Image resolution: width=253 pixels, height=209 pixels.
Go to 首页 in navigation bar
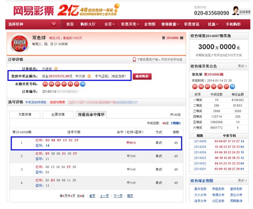coord(70,24)
